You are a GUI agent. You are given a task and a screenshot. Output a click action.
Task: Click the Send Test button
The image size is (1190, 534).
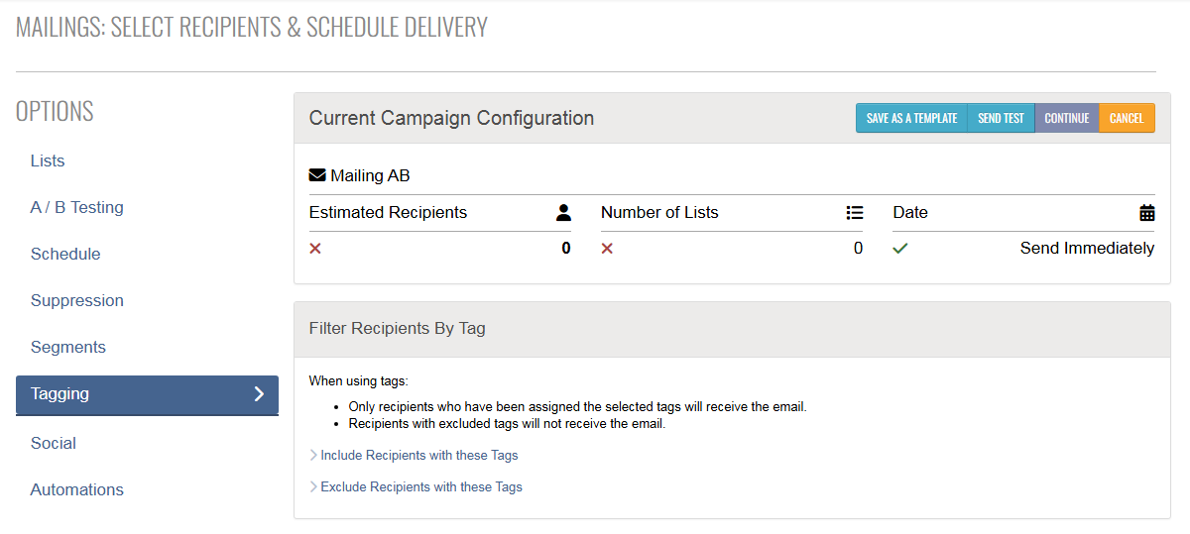(1001, 118)
